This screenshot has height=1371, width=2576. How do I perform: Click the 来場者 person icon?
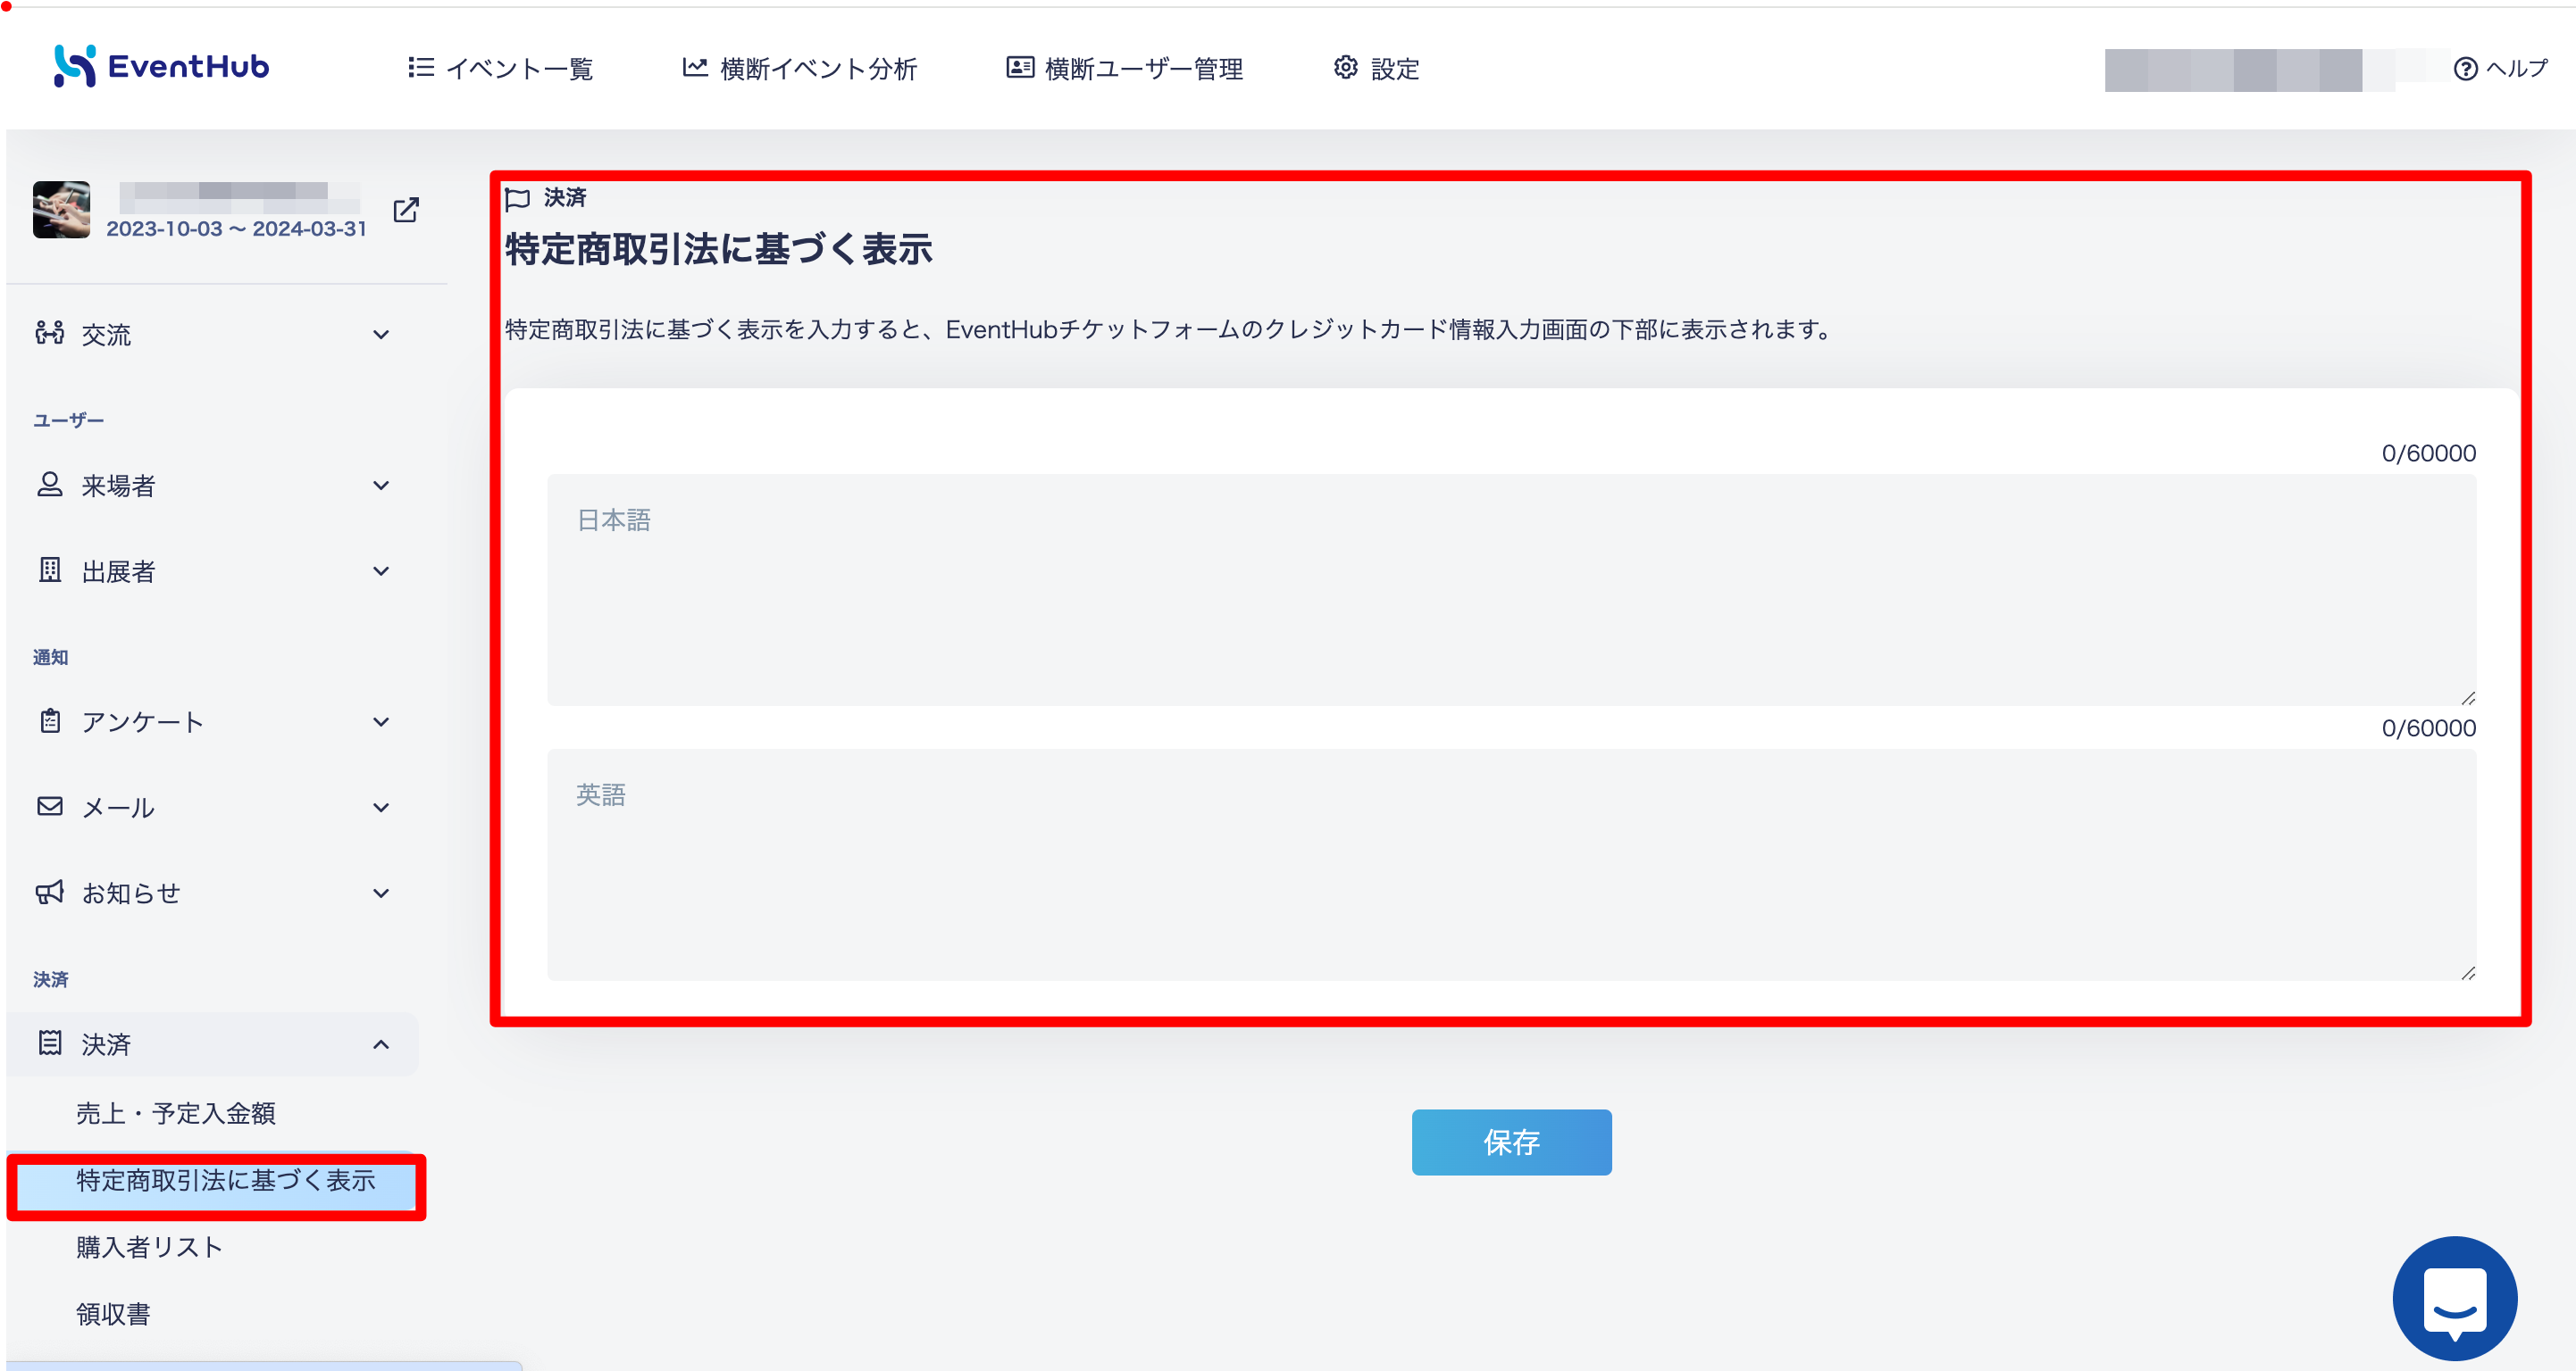click(50, 484)
